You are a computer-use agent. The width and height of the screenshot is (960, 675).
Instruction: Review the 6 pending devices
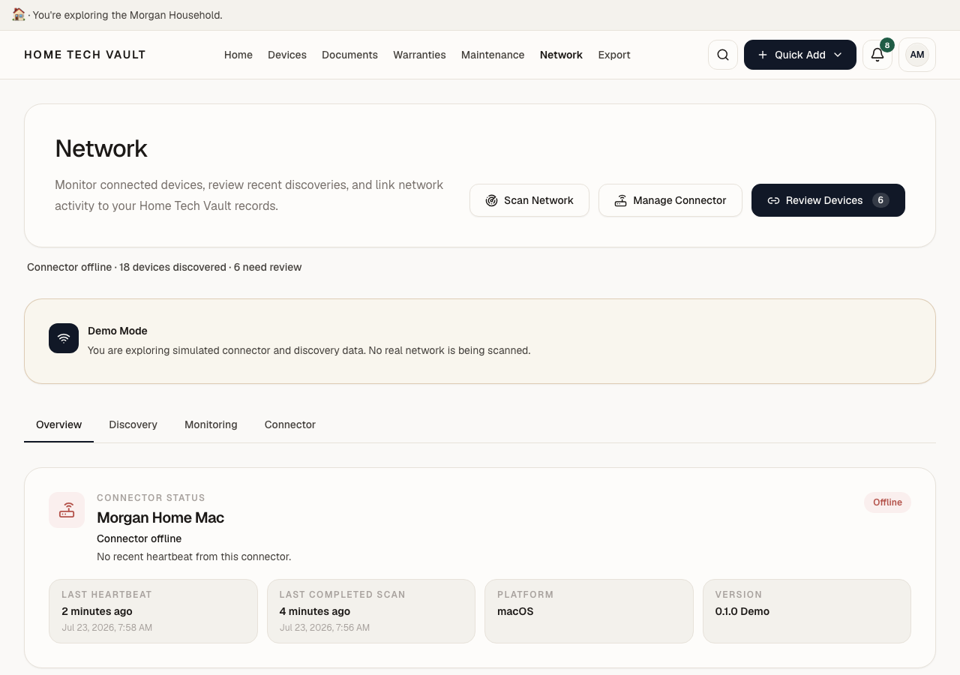click(x=828, y=200)
